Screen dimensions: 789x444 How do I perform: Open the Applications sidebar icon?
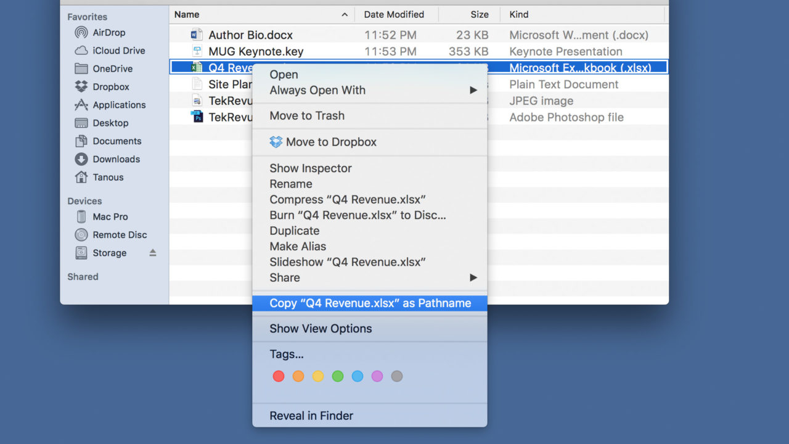pos(81,105)
